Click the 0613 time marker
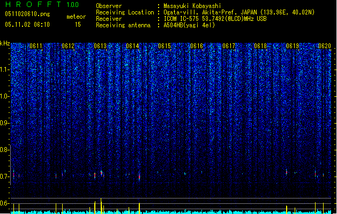Viewport: 337px width, 214px height. click(x=100, y=46)
